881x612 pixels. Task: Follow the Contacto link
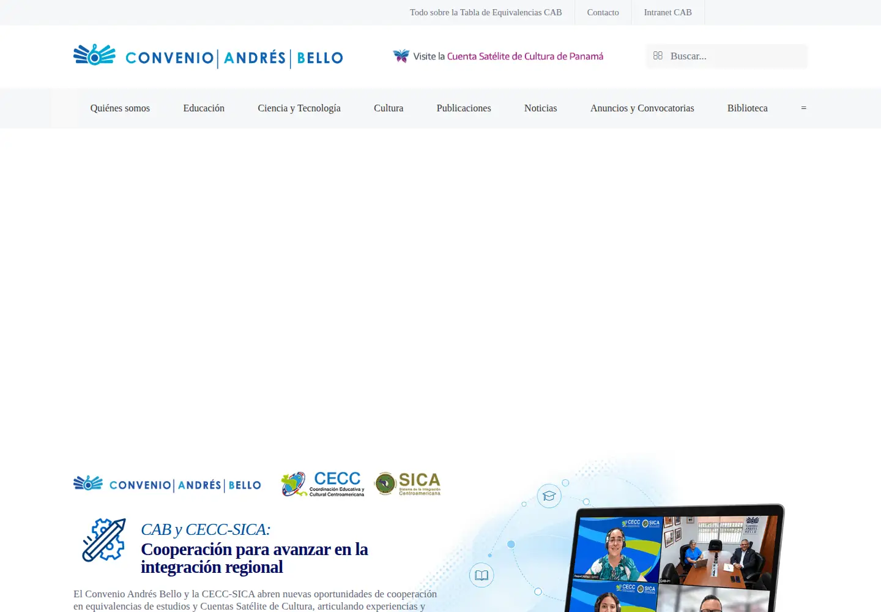(603, 12)
